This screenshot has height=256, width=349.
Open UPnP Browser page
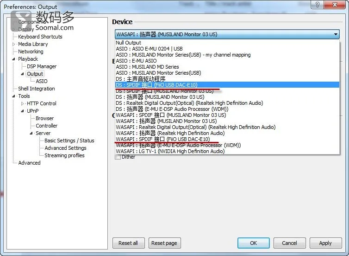45,118
